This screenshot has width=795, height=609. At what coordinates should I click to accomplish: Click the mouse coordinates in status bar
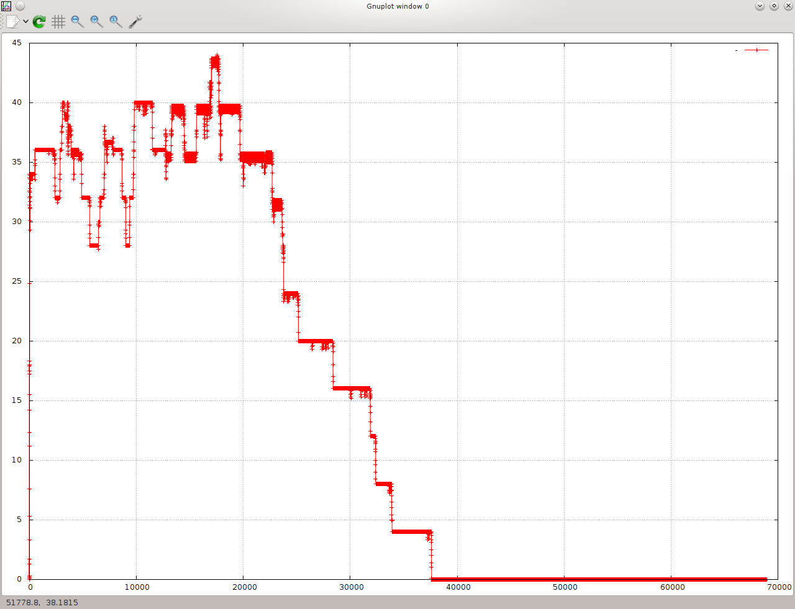tap(42, 602)
